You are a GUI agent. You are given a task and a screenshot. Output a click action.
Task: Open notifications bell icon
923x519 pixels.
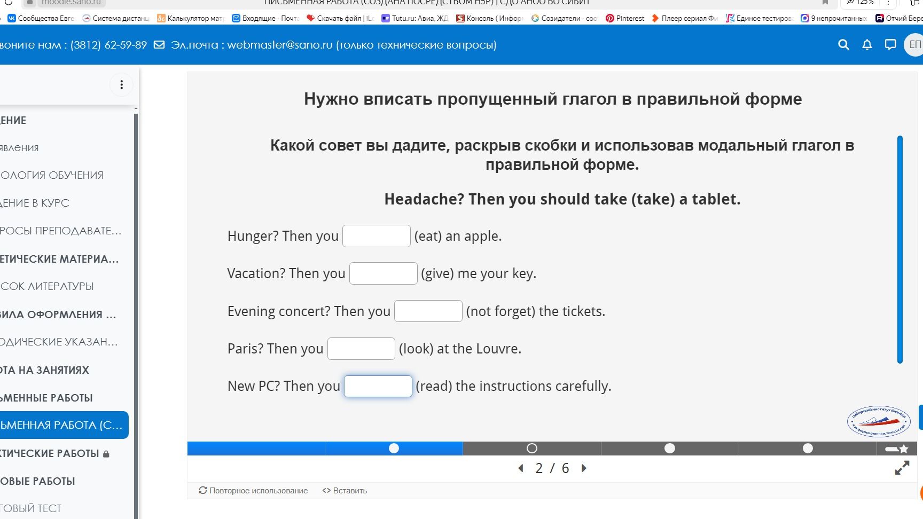point(867,45)
